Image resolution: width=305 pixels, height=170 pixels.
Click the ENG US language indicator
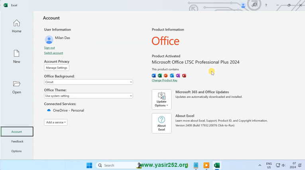pos(269,165)
